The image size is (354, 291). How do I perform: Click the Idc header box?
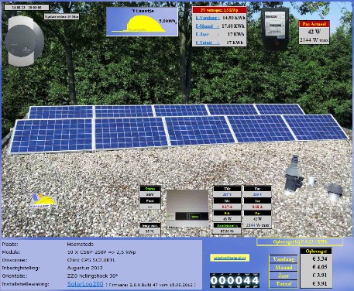click(227, 200)
